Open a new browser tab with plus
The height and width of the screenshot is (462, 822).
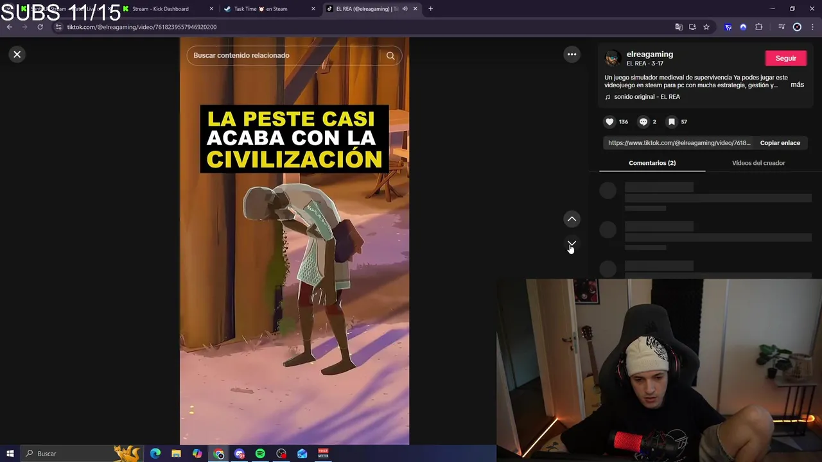pos(430,9)
